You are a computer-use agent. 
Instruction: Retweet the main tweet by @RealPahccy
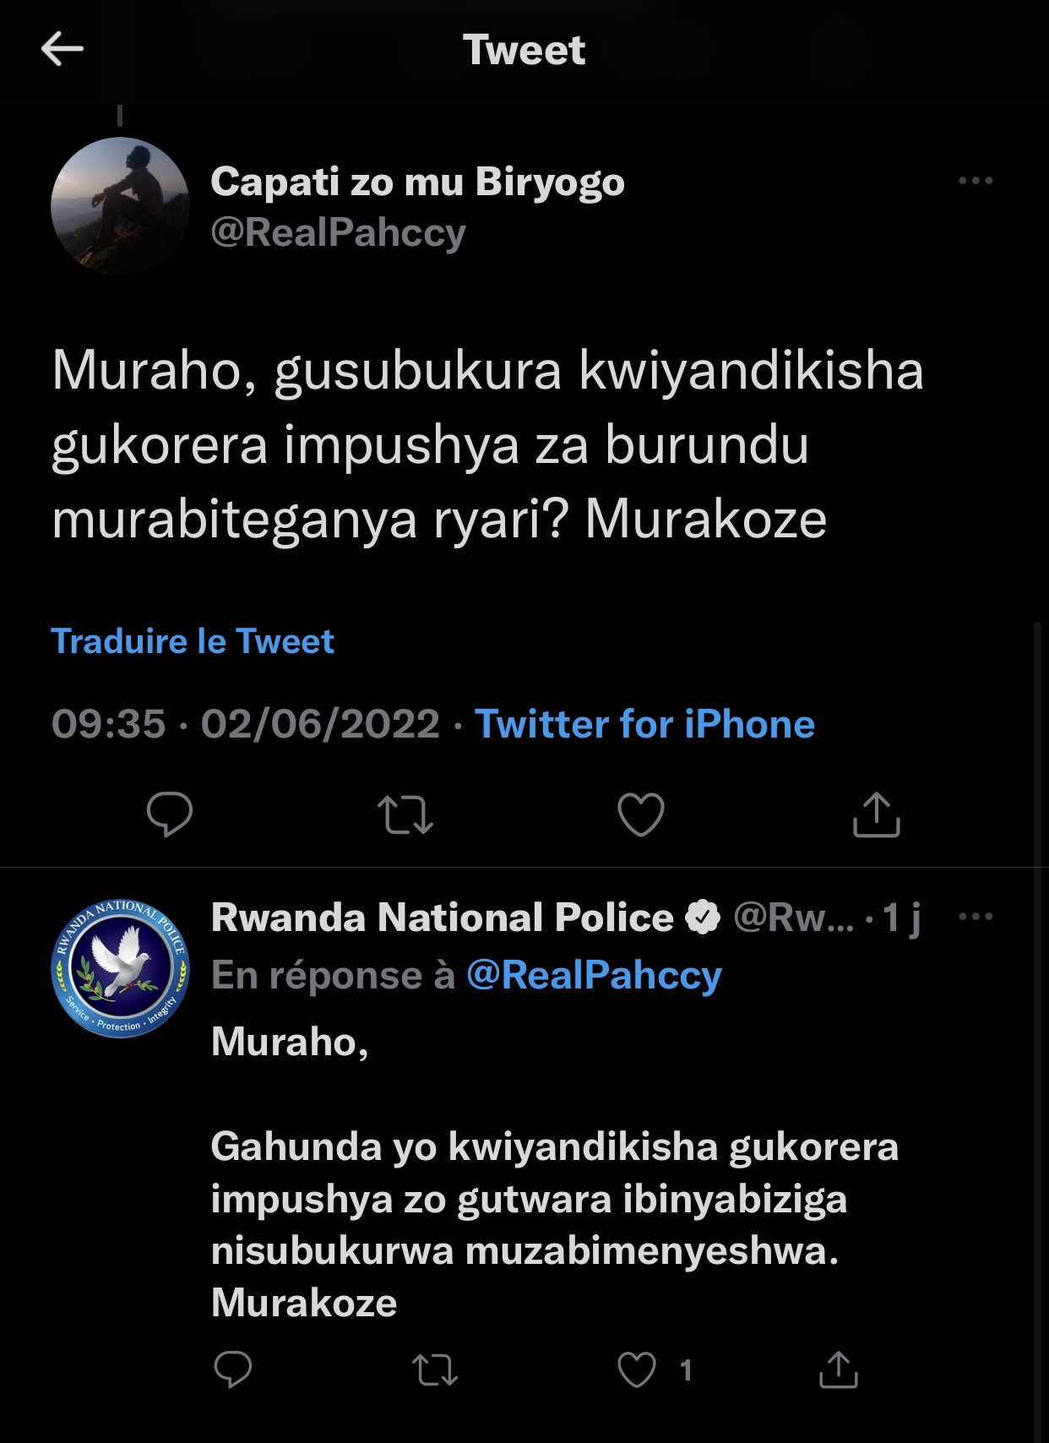tap(405, 814)
